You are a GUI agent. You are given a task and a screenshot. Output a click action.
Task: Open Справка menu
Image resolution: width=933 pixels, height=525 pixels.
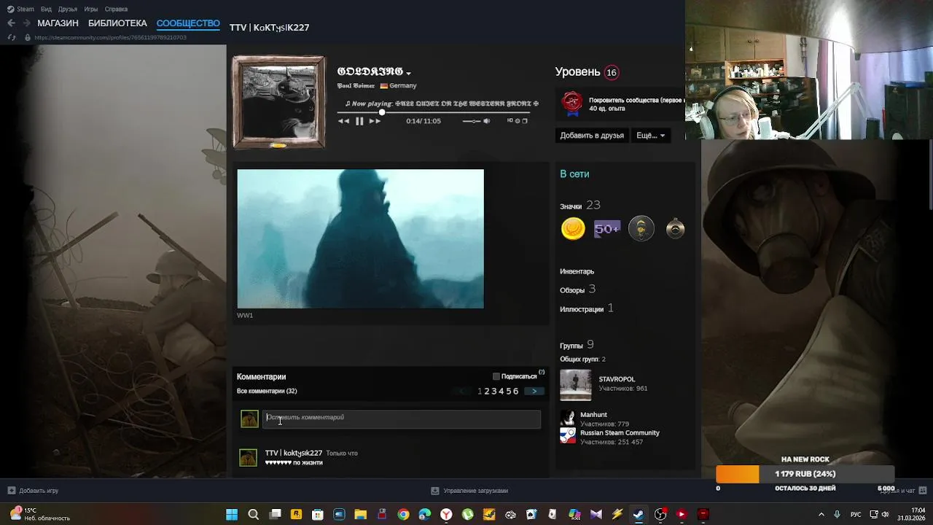[x=116, y=9]
